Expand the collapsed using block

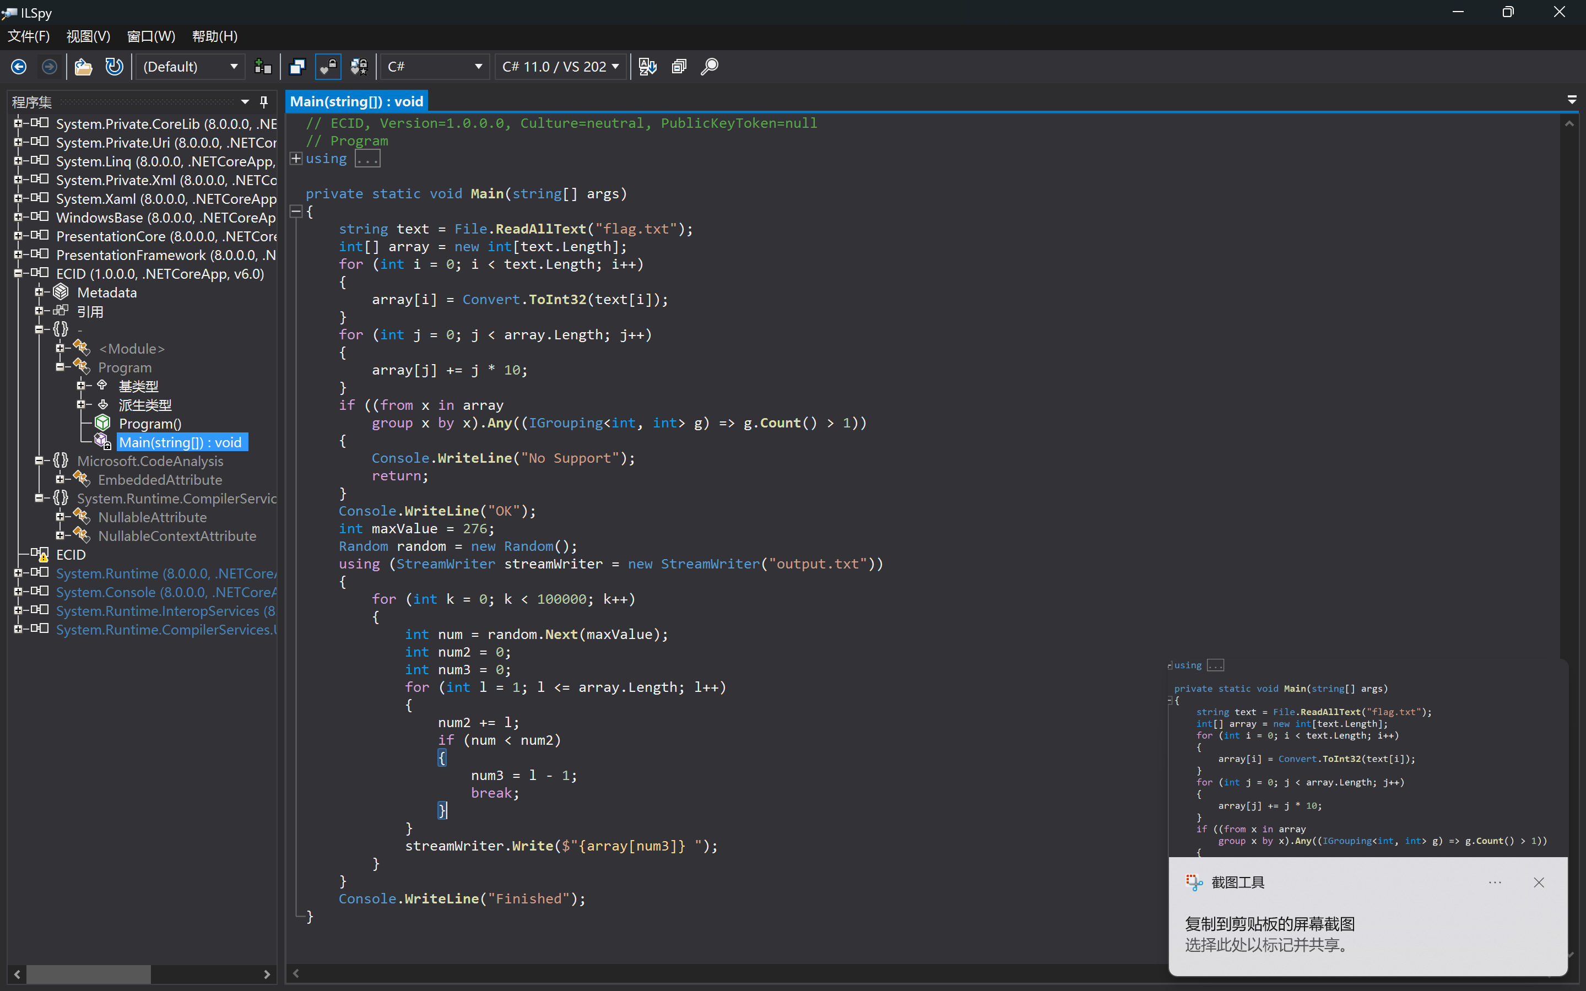tap(296, 159)
